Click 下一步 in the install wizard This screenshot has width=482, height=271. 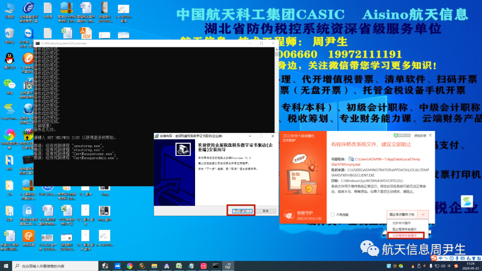tap(241, 211)
